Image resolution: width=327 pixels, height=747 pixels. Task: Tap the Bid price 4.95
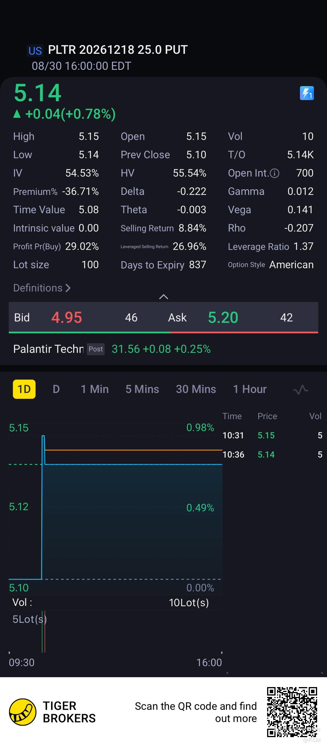67,317
